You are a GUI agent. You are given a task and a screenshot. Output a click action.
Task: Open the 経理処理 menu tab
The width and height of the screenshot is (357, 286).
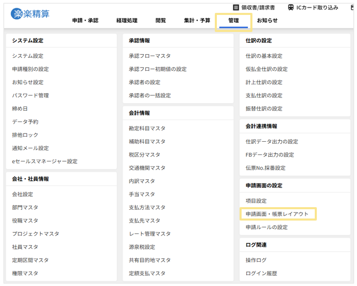point(127,21)
